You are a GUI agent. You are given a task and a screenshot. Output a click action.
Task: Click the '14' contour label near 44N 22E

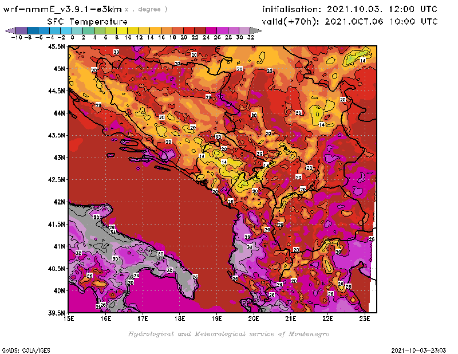click(x=322, y=124)
